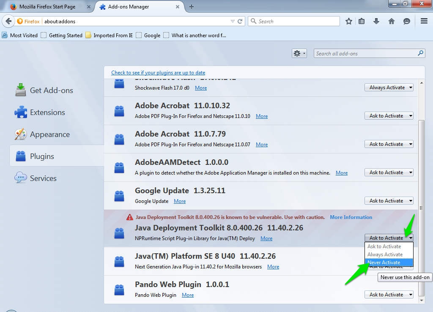
Task: Select the Java(TM) Platform SE 8 U40 entry
Action: pyautogui.click(x=261, y=261)
